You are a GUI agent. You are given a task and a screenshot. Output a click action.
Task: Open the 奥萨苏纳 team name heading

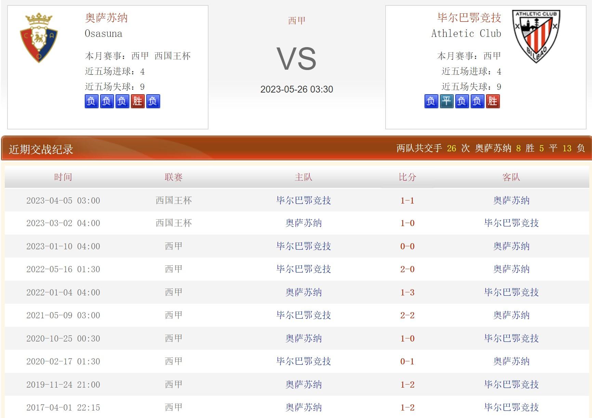point(106,18)
